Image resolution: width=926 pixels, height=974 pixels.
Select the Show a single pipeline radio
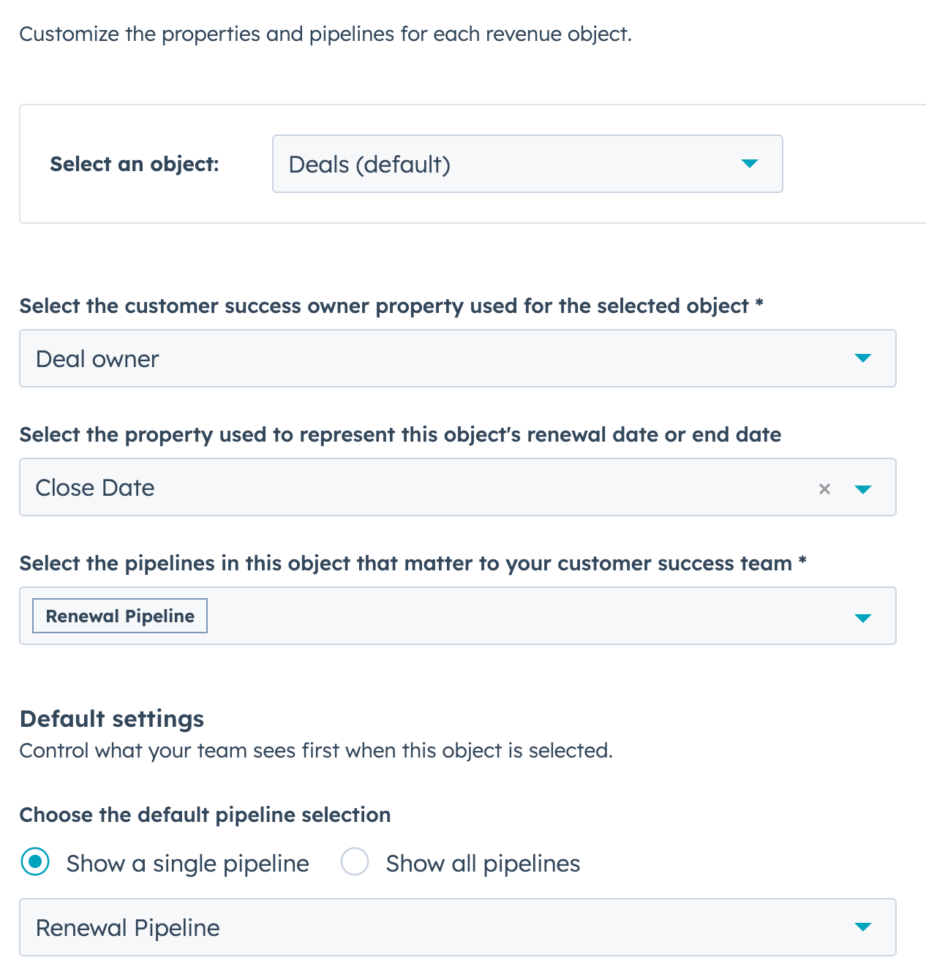pyautogui.click(x=35, y=862)
